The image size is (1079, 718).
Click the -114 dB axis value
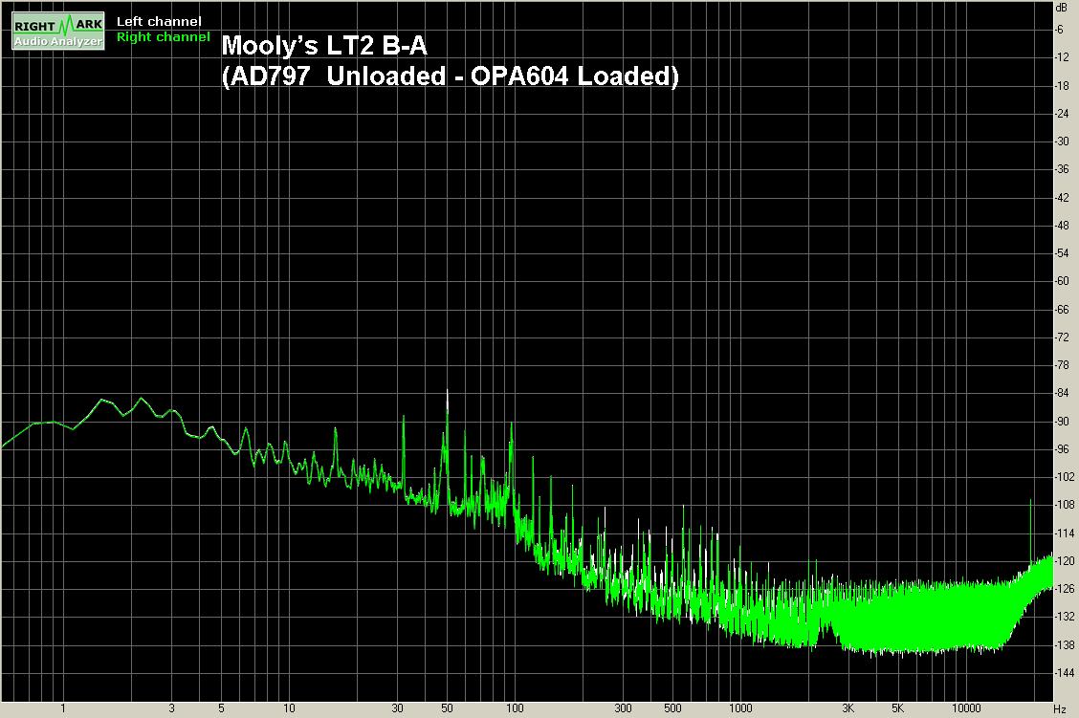1065,533
